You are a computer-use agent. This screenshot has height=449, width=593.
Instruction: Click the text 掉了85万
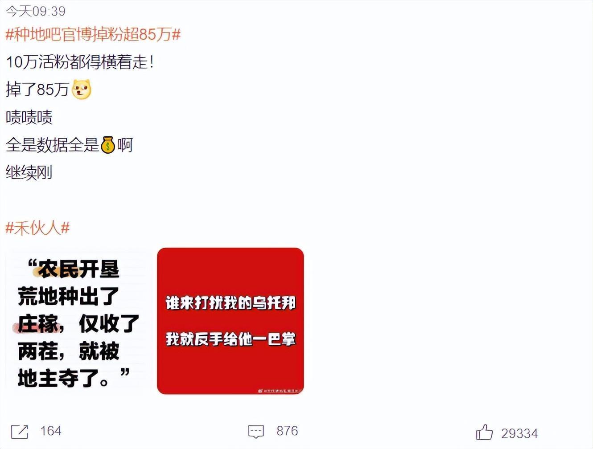pyautogui.click(x=37, y=90)
